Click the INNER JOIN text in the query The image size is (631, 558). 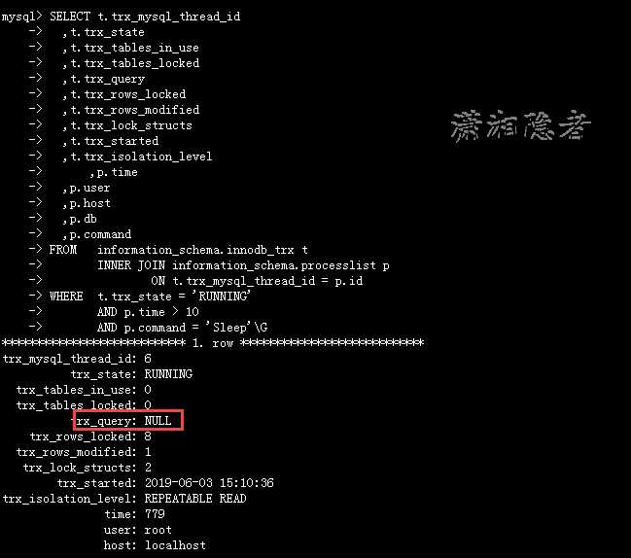click(x=131, y=265)
